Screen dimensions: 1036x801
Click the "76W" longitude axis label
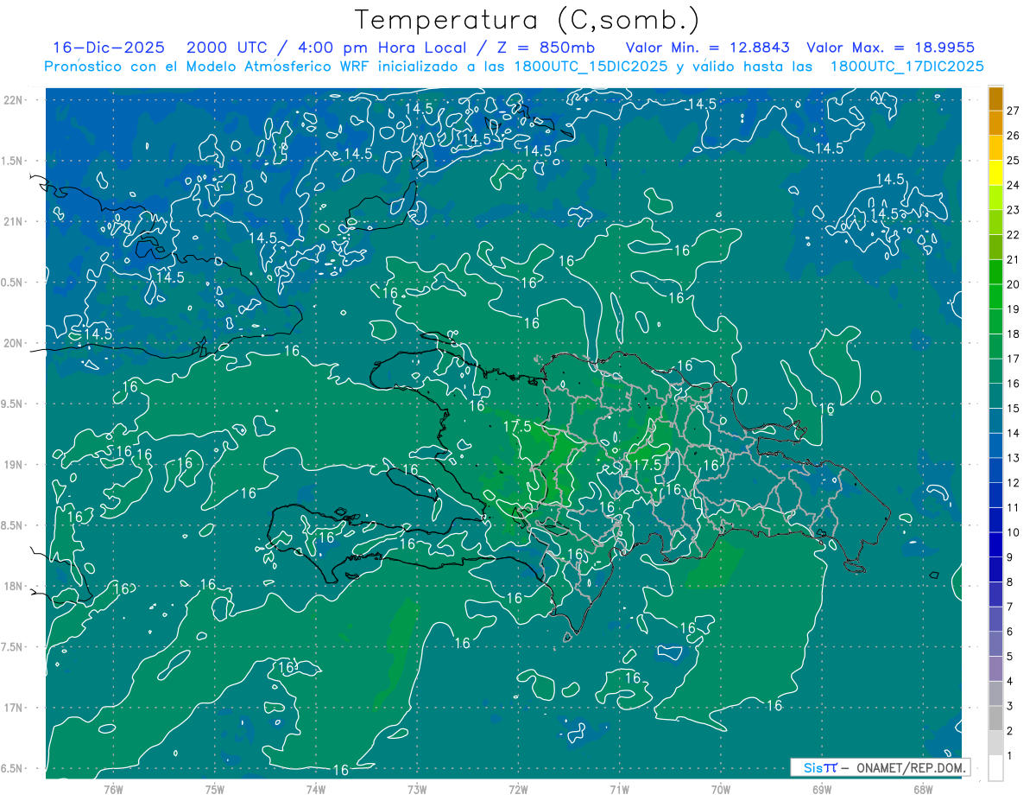113,789
